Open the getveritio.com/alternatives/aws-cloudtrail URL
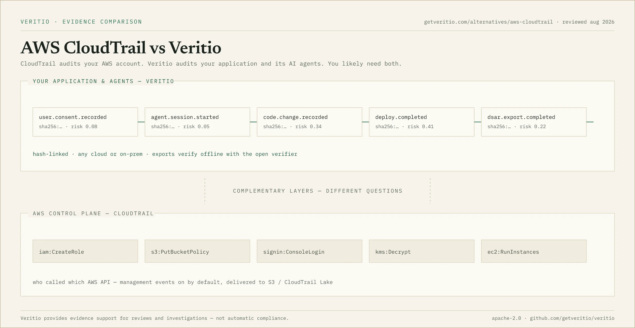The width and height of the screenshot is (635, 328). [x=488, y=22]
